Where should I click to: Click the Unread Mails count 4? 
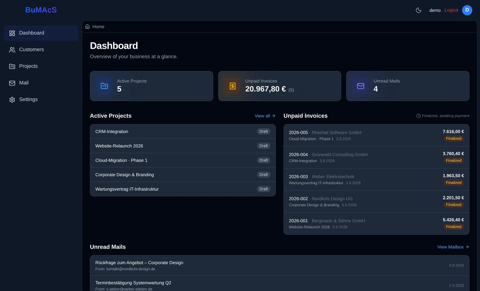click(376, 89)
